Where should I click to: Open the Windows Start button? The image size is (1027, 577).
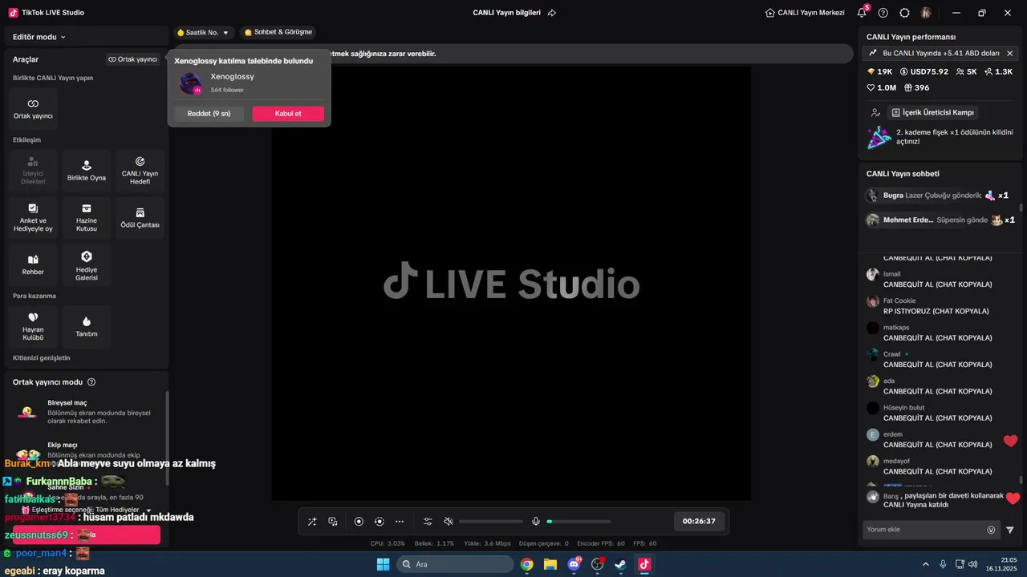(383, 564)
